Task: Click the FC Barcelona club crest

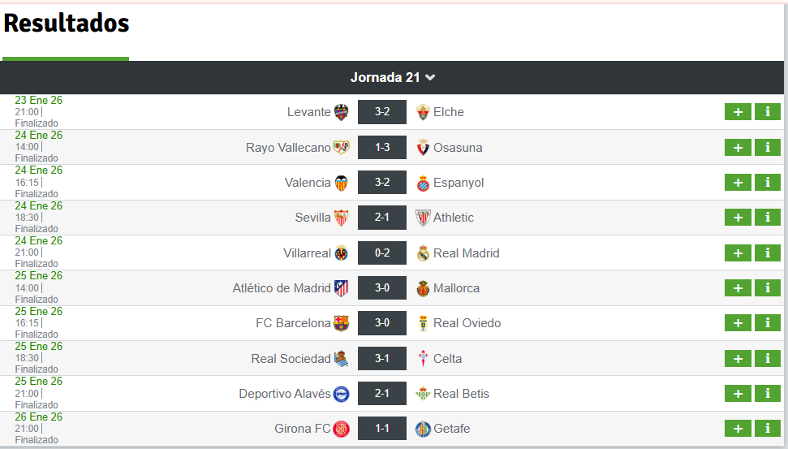Action: [342, 323]
